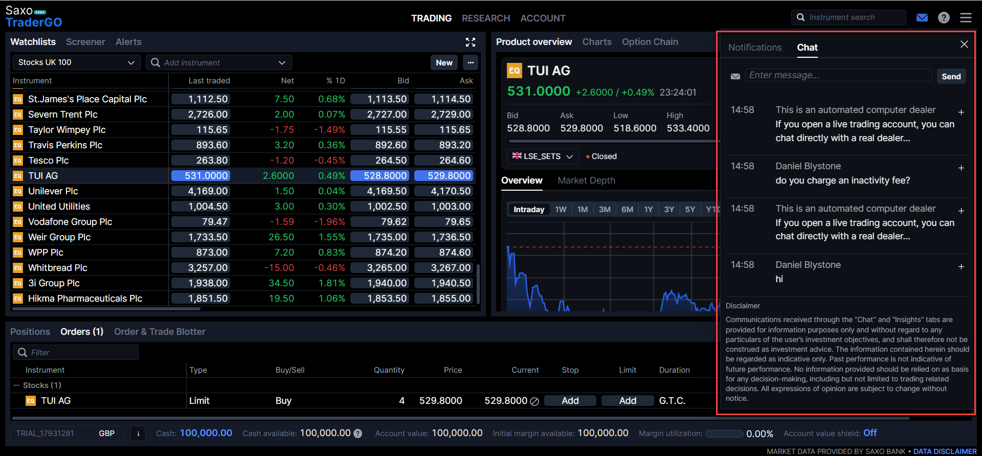
Task: Expand the 14:58 'hi' chat message plus icon
Action: (961, 267)
